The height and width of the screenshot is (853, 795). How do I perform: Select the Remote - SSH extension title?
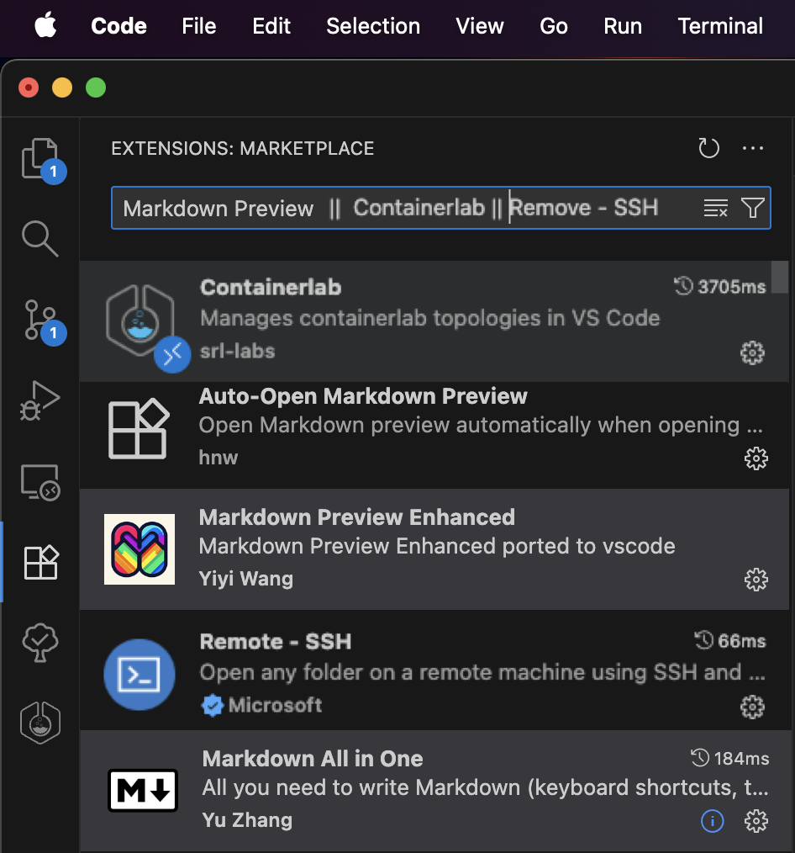[x=276, y=642]
